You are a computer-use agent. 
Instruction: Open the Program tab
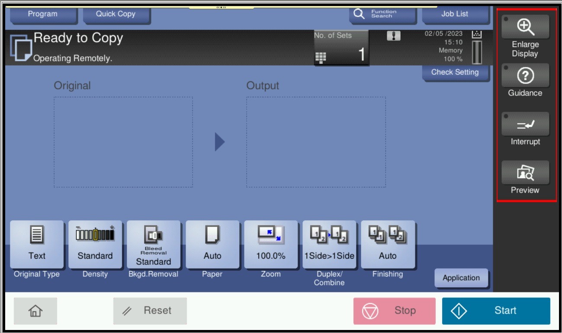click(42, 14)
